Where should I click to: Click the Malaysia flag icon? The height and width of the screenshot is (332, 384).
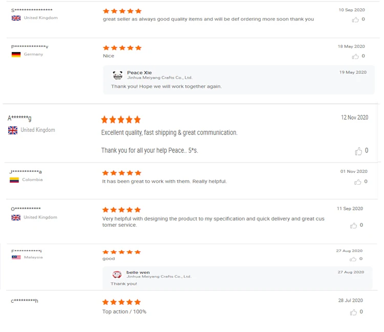pos(16,257)
